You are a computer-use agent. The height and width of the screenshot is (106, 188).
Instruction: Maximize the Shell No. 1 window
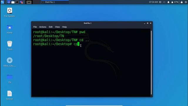(x=147, y=23)
